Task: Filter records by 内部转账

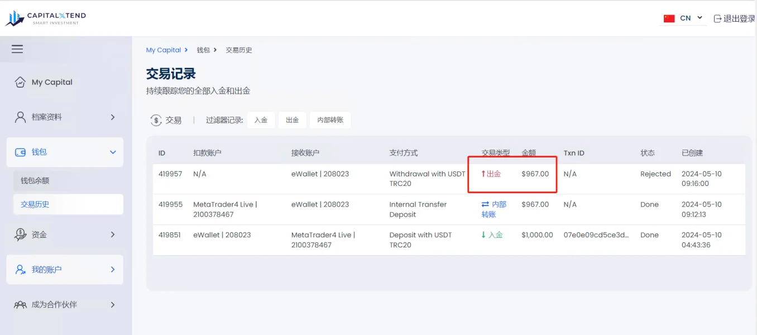Action: [x=330, y=120]
